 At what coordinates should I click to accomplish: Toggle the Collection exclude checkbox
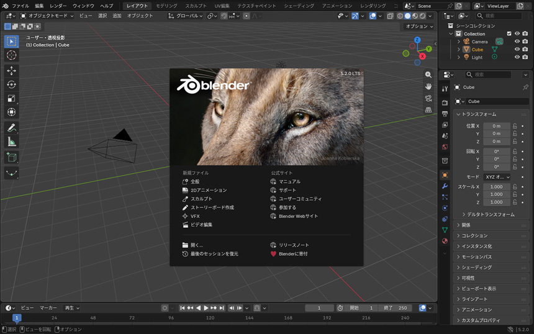tap(509, 34)
